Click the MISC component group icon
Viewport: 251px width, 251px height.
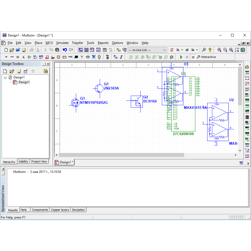[70, 57]
